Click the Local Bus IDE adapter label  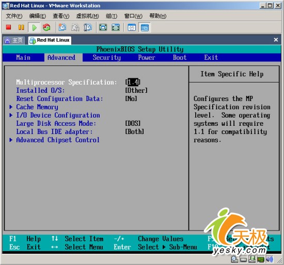click(x=54, y=131)
